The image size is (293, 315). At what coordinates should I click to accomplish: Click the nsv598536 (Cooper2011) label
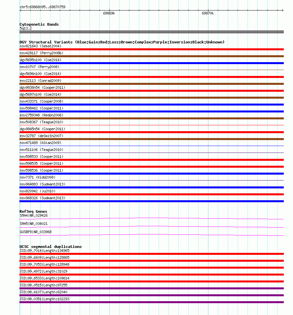pos(41,170)
